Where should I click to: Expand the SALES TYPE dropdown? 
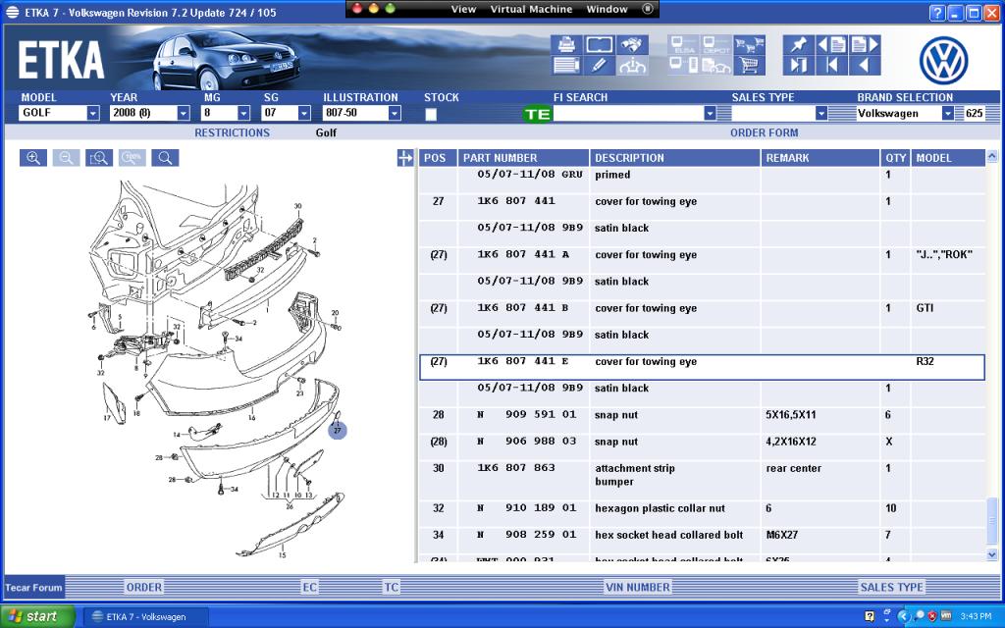[x=821, y=114]
